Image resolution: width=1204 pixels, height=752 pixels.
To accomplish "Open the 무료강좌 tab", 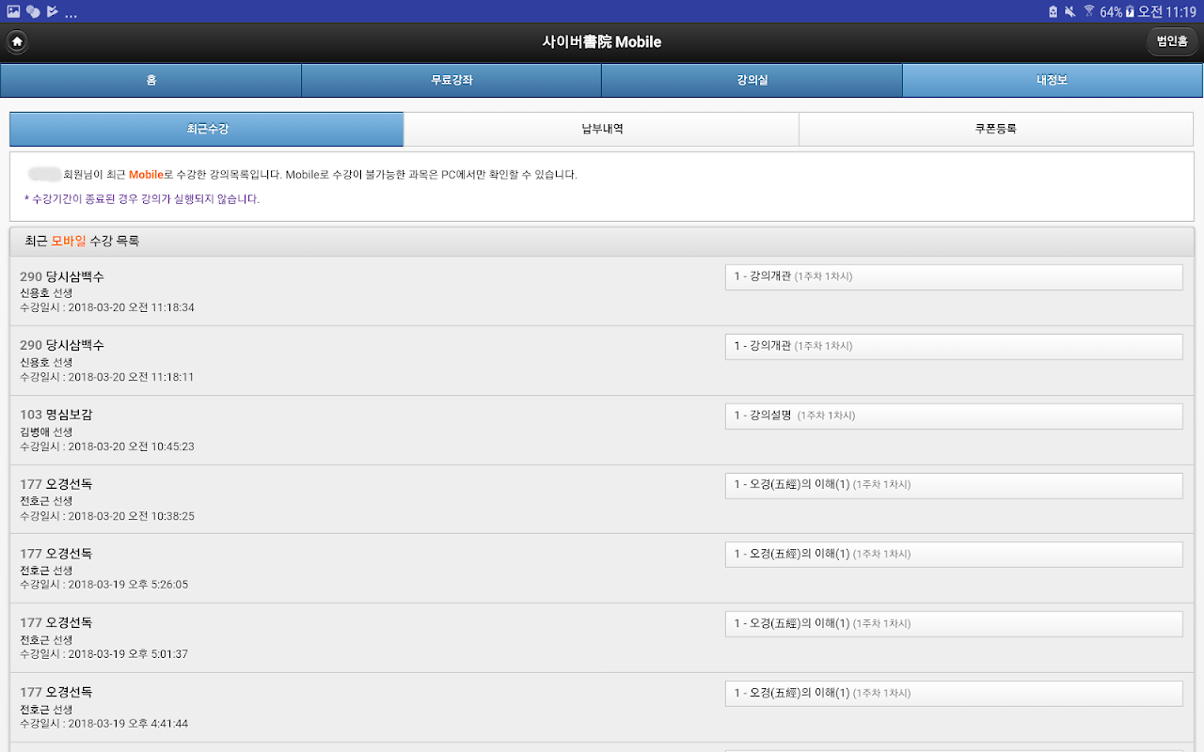I will (451, 80).
